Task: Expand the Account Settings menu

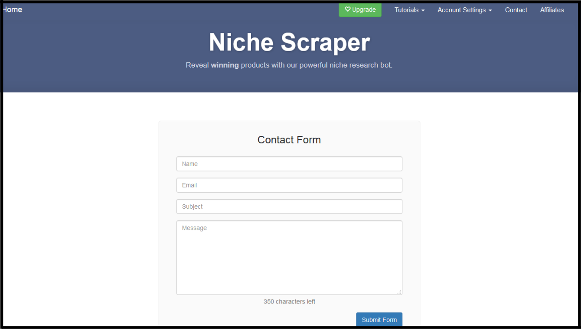Action: (464, 10)
